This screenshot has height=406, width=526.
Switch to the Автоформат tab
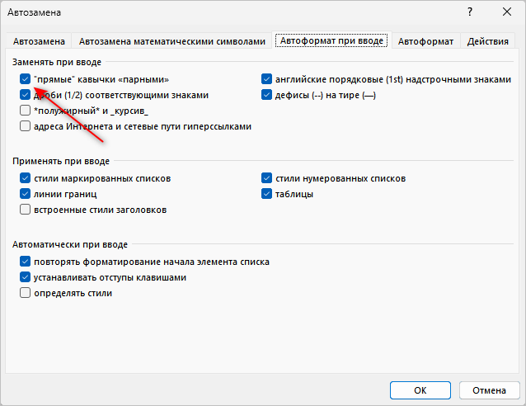(425, 41)
